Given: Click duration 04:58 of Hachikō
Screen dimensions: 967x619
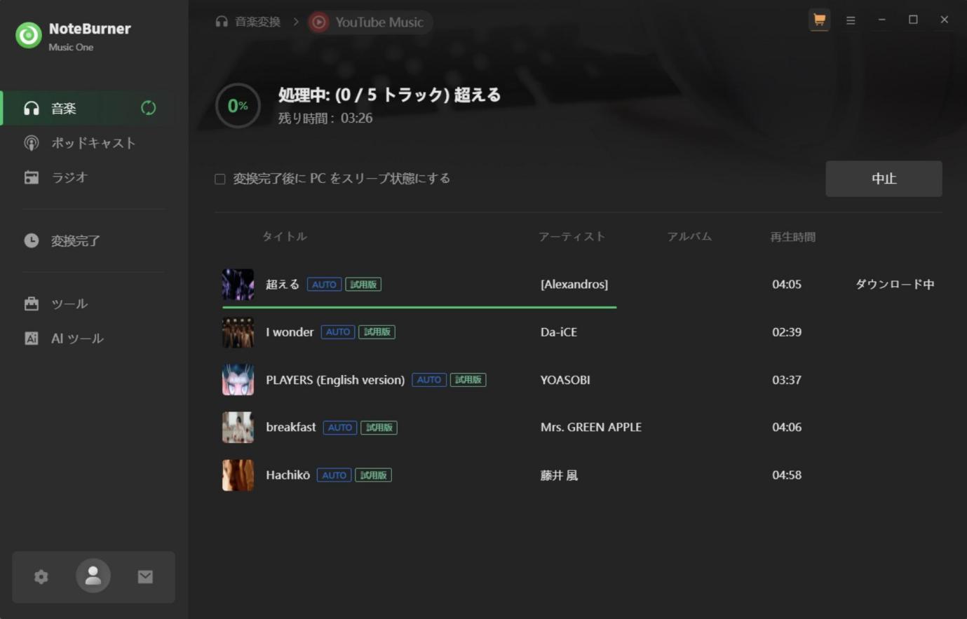Looking at the screenshot, I should point(787,475).
